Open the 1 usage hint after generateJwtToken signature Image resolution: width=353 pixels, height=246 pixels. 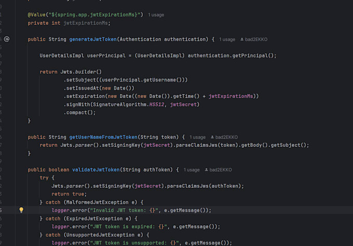(x=227, y=39)
